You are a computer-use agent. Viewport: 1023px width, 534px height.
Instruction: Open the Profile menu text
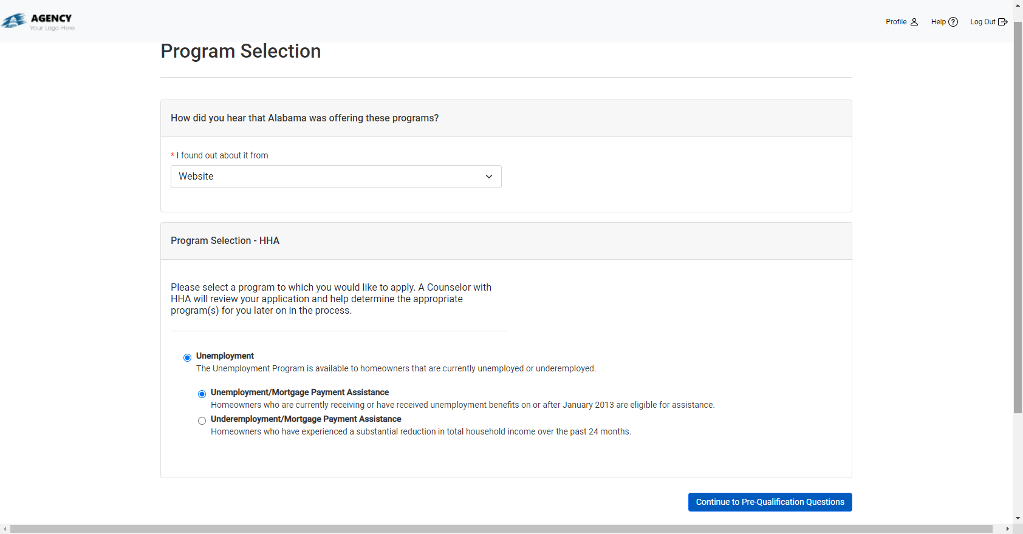click(895, 22)
